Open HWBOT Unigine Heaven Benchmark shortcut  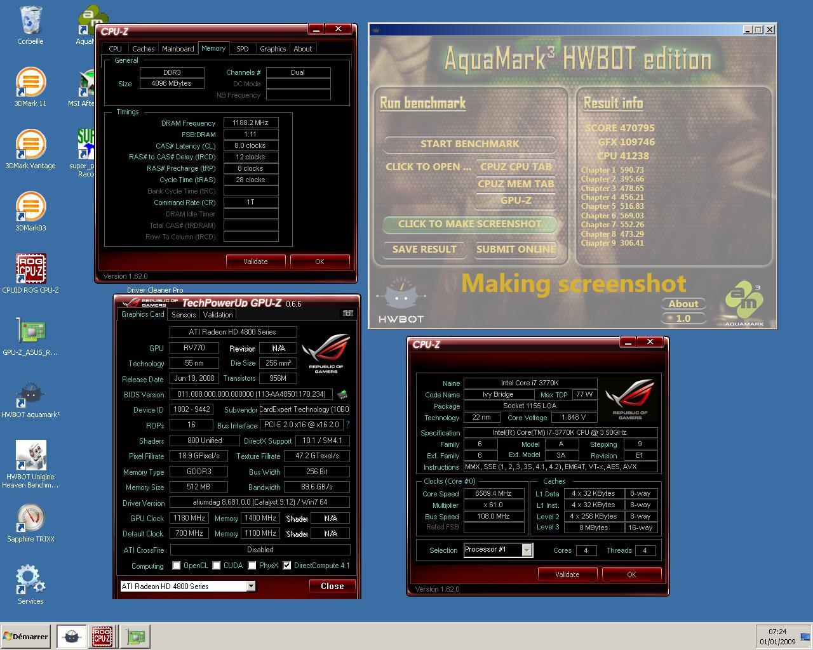(x=30, y=465)
